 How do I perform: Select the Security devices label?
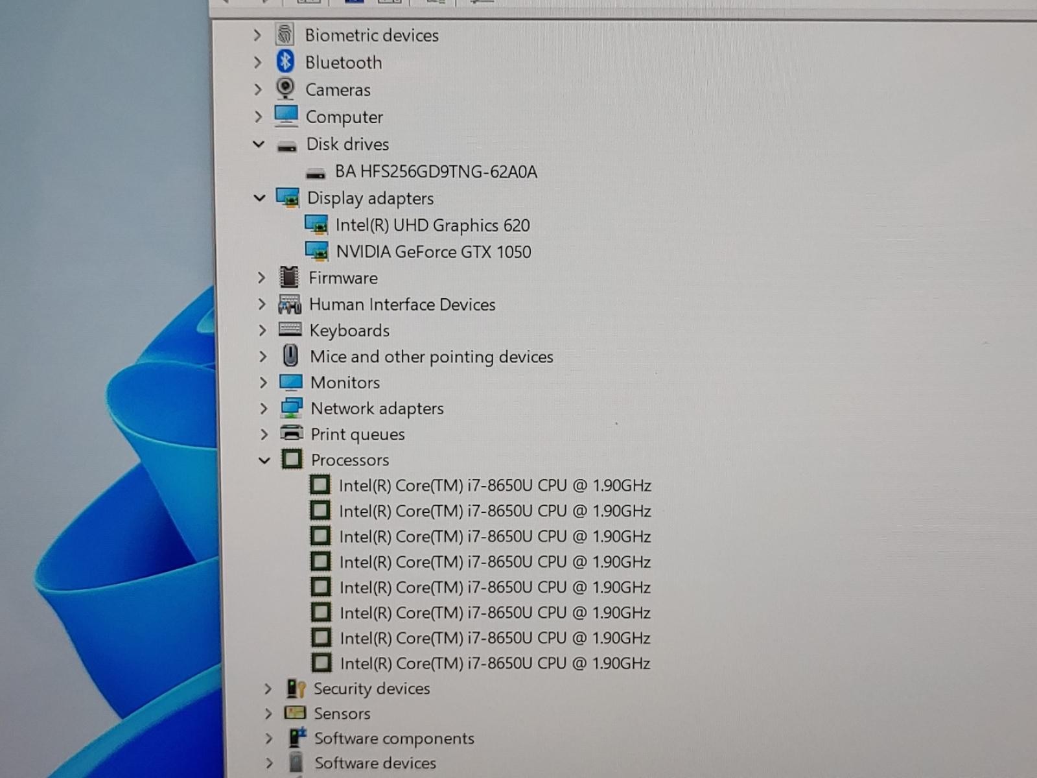[372, 689]
